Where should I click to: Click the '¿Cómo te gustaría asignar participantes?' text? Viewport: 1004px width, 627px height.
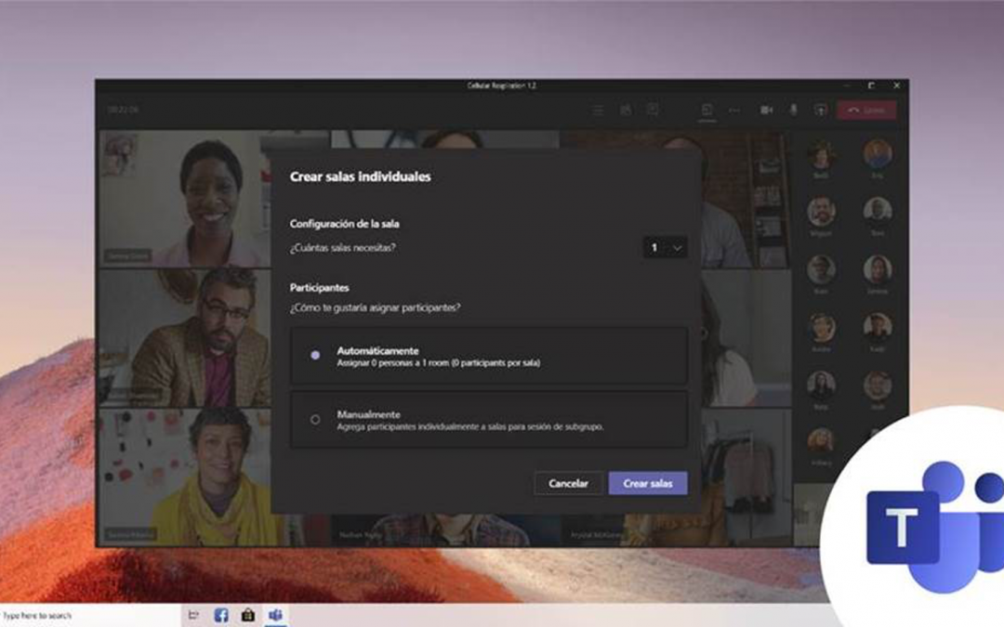[x=375, y=307]
